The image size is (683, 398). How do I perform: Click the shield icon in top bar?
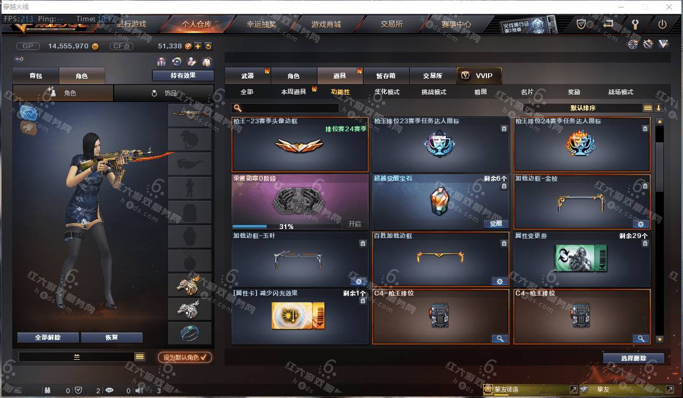tap(582, 24)
